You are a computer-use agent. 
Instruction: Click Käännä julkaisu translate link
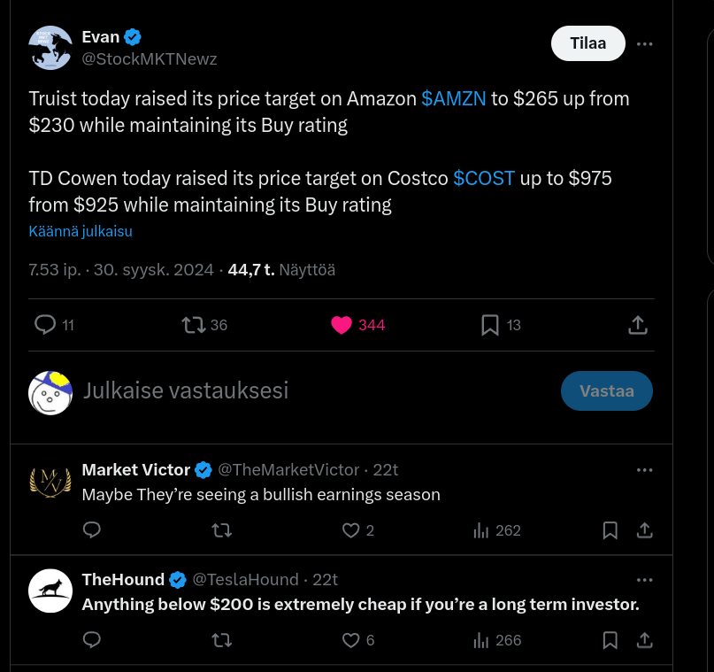pyautogui.click(x=81, y=231)
